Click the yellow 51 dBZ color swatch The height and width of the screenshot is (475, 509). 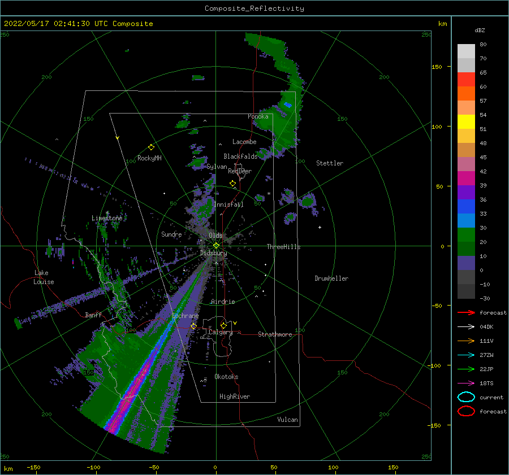tap(466, 122)
